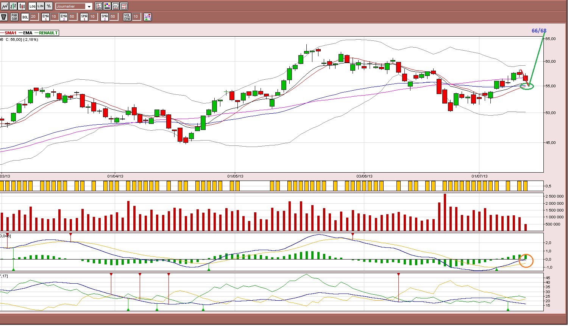Image resolution: width=568 pixels, height=326 pixels.
Task: Click the SMA1 legend label
Action: pyautogui.click(x=11, y=33)
